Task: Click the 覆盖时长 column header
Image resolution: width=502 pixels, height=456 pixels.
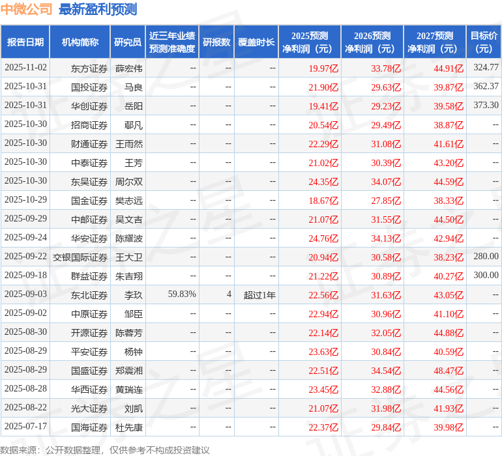Action: click(256, 42)
